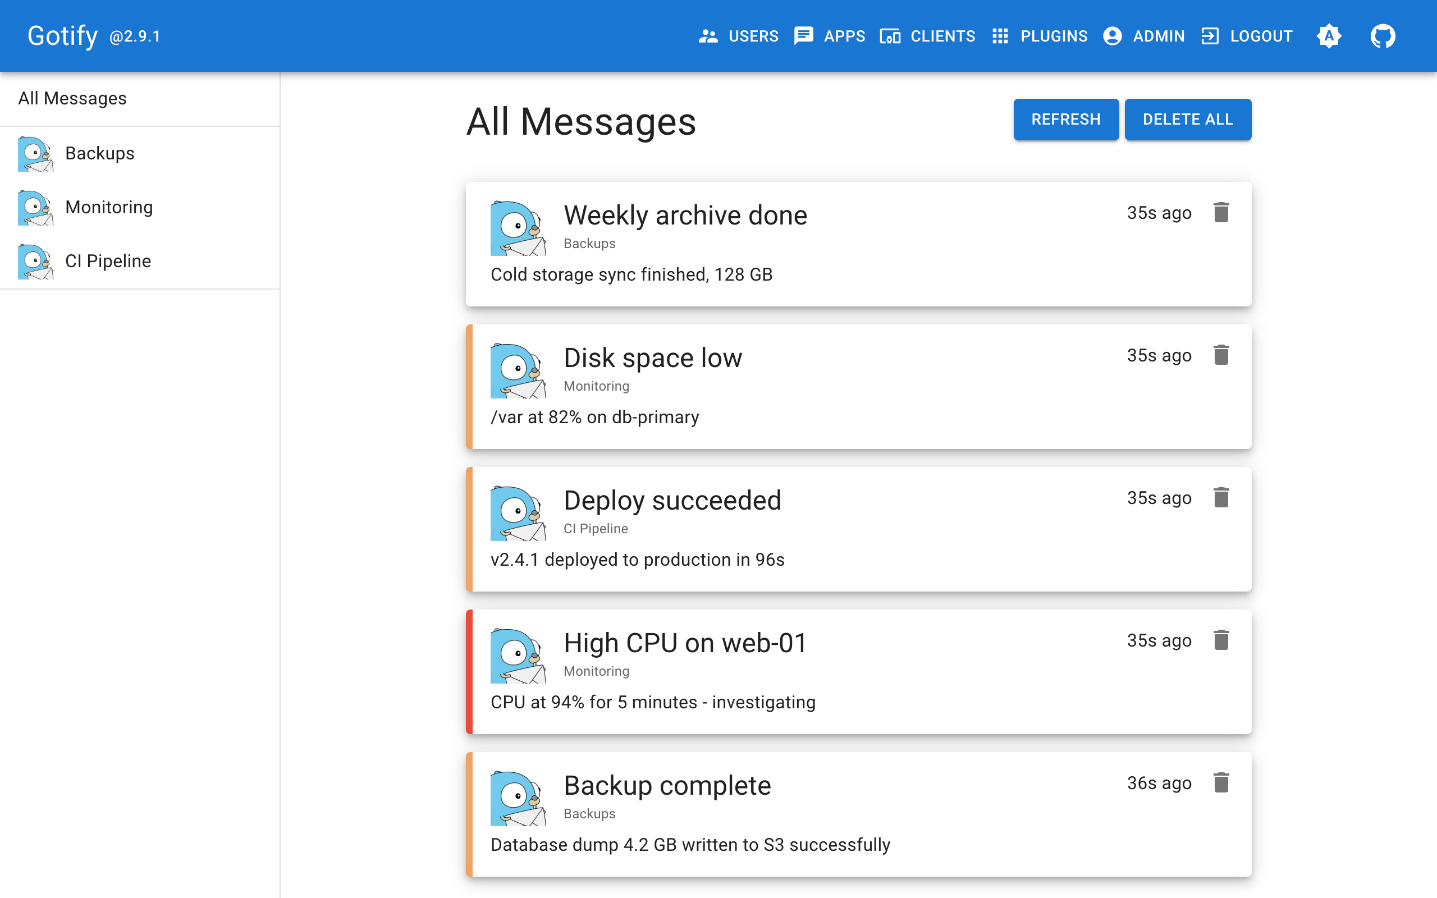Click 'Monitoring' label under Disk space low
This screenshot has width=1437, height=898.
(x=596, y=386)
